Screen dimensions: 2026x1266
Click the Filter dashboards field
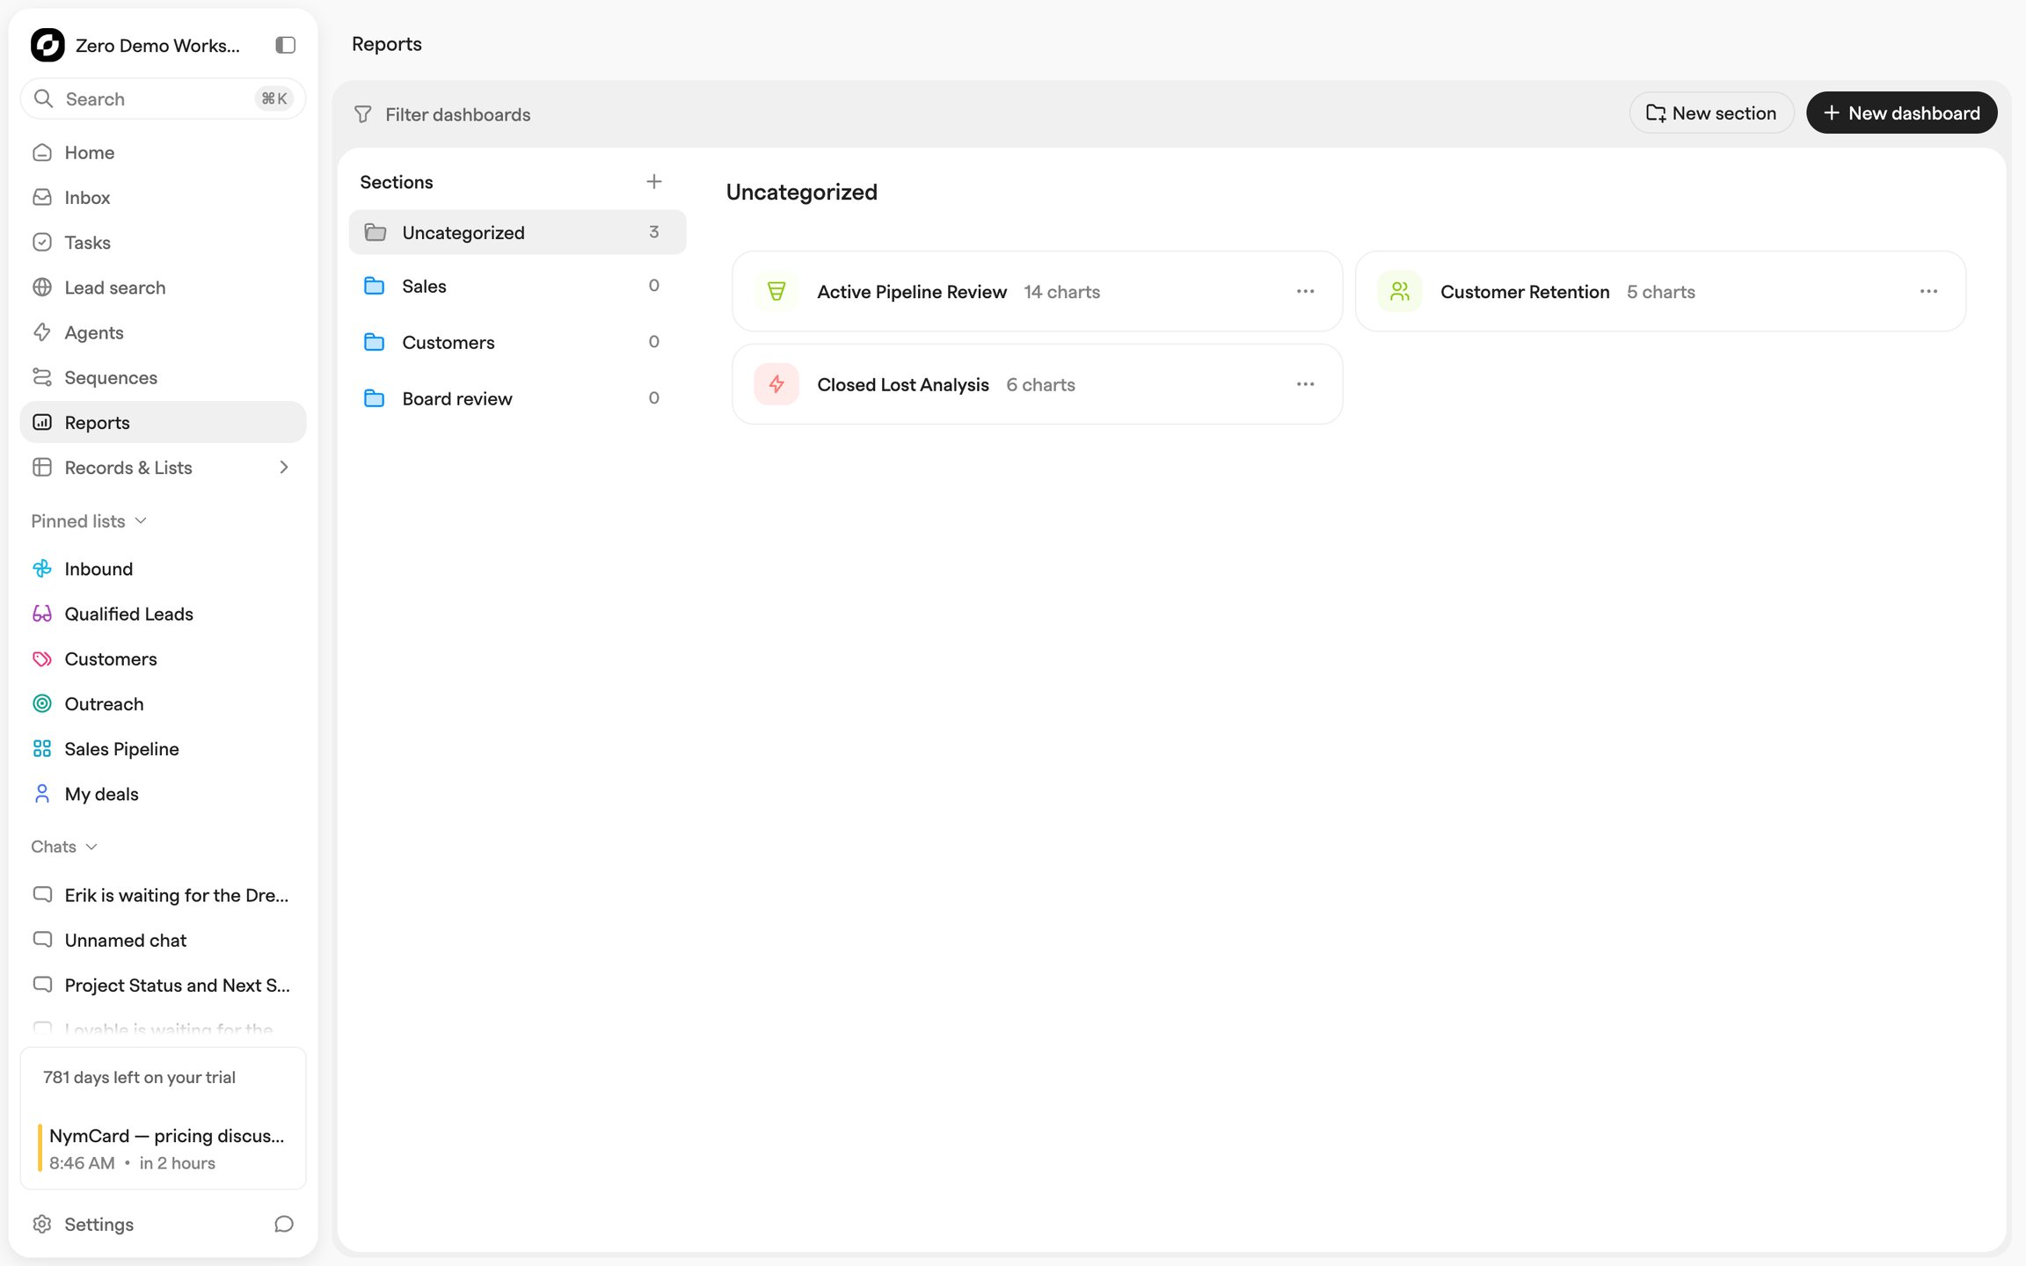(x=457, y=114)
